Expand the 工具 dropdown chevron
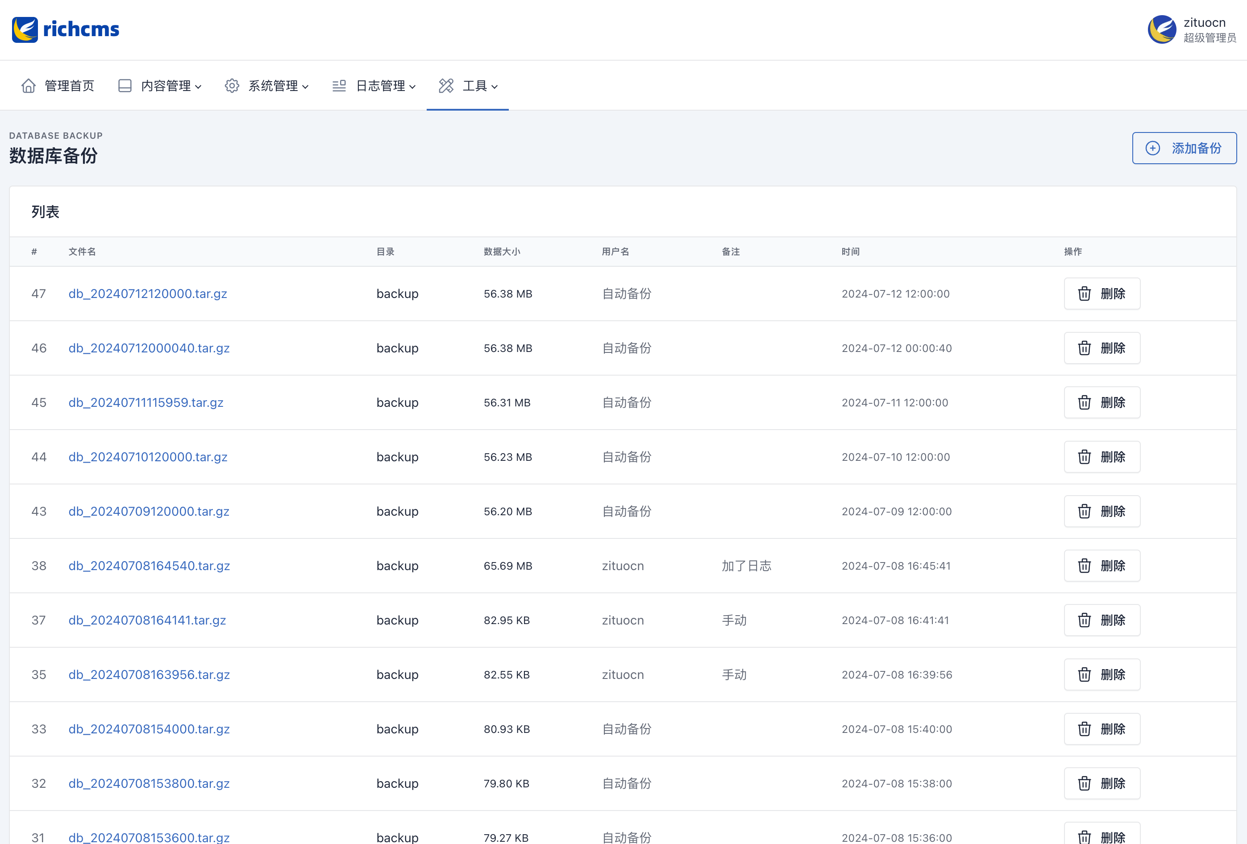The height and width of the screenshot is (844, 1247). point(494,87)
